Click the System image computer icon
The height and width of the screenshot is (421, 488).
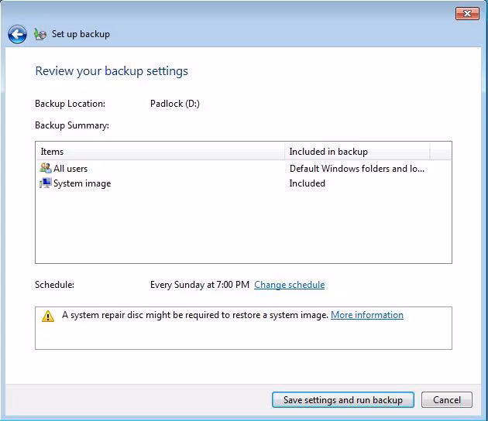[46, 183]
